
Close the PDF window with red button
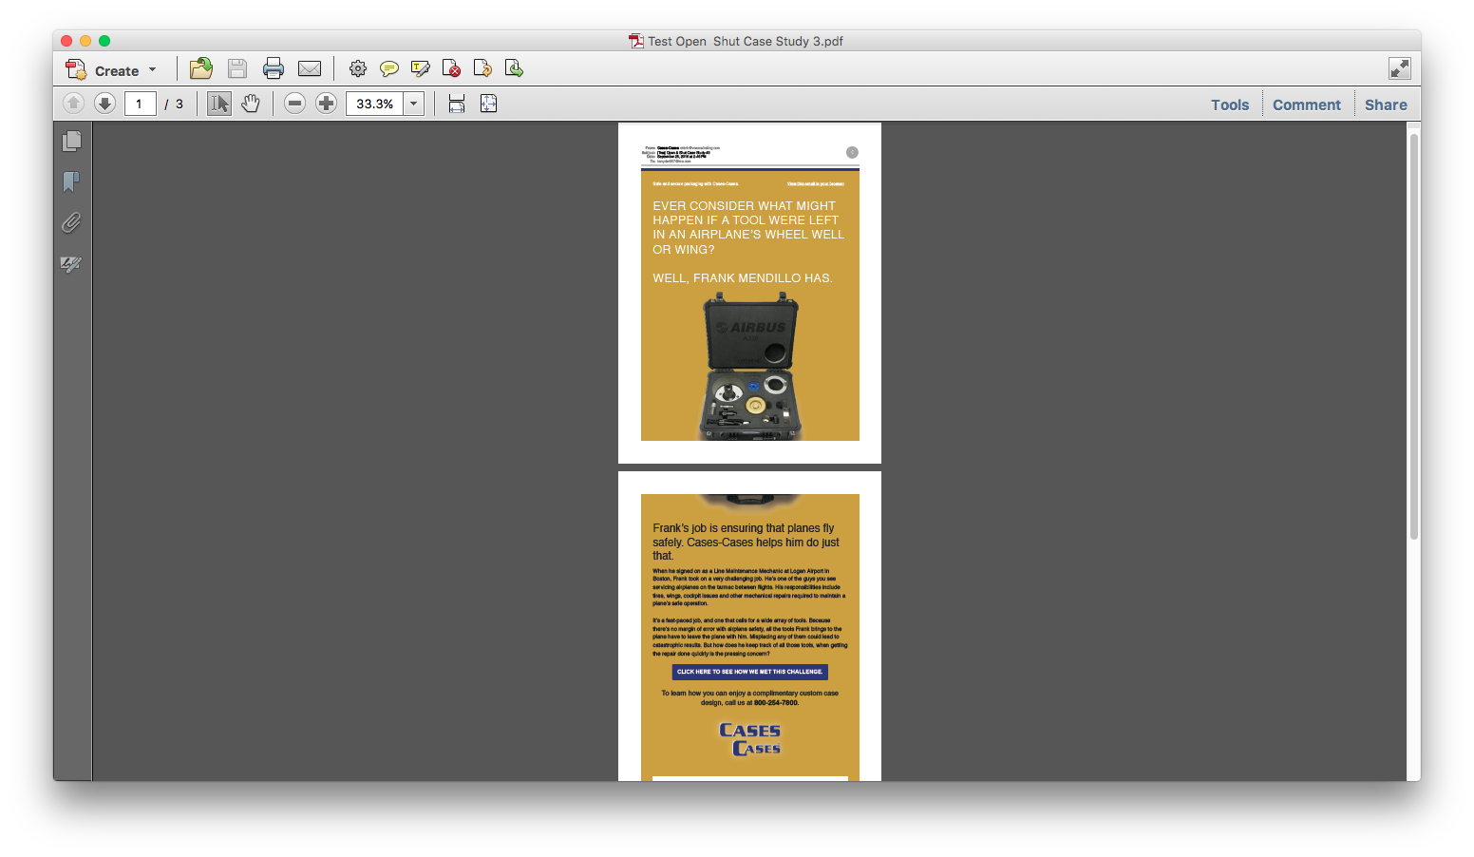coord(66,41)
